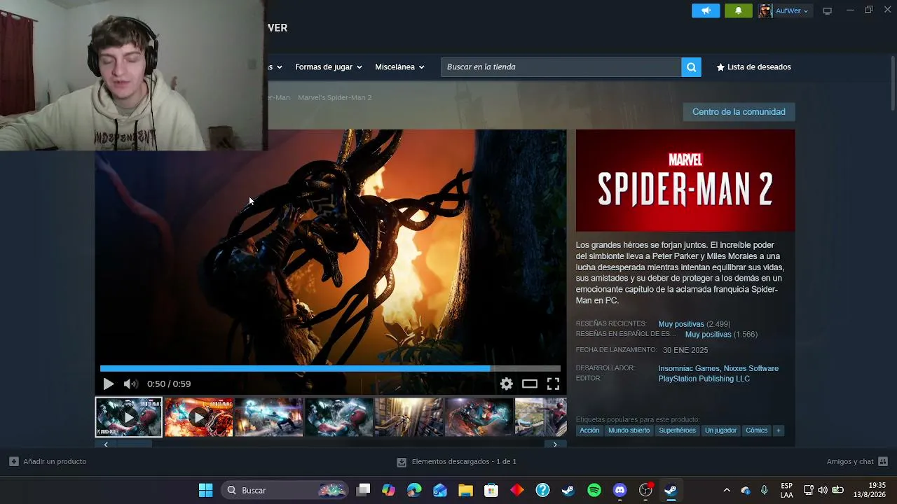Open Outlook from the taskbar
Viewport: 897px width, 504px height.
click(440, 490)
